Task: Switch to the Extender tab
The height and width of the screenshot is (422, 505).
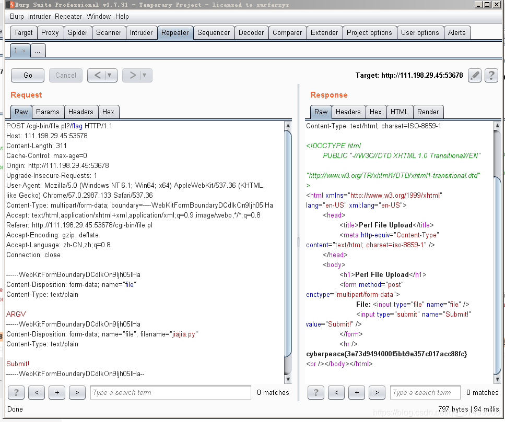Action: [324, 32]
